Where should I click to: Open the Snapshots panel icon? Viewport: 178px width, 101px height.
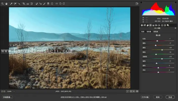168,25
